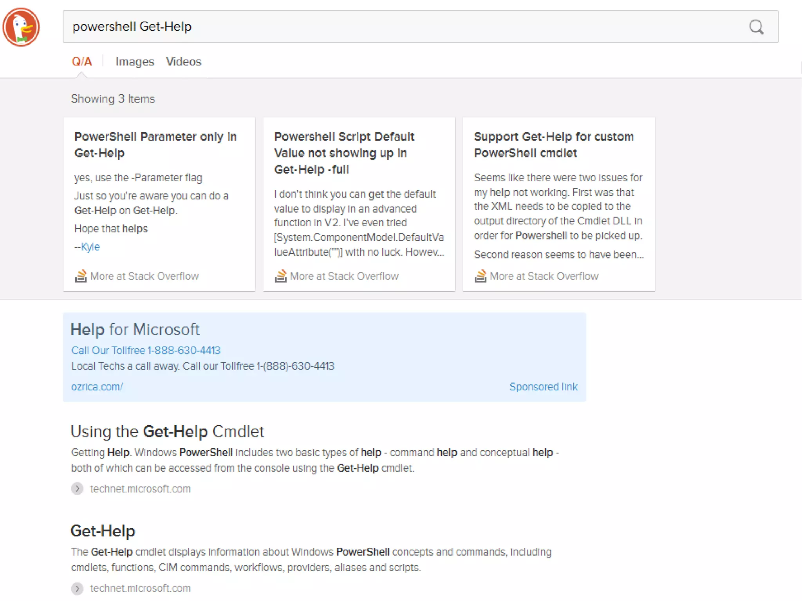Switch to the Images tab

(x=135, y=61)
